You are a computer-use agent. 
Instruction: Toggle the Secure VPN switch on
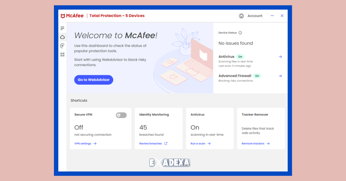click(x=121, y=115)
